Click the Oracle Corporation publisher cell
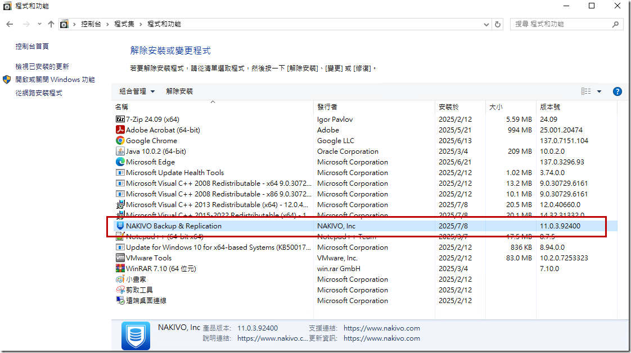This screenshot has width=631, height=353. pyautogui.click(x=348, y=152)
